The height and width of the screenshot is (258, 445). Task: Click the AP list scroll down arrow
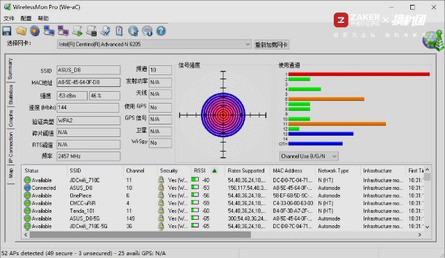427,227
